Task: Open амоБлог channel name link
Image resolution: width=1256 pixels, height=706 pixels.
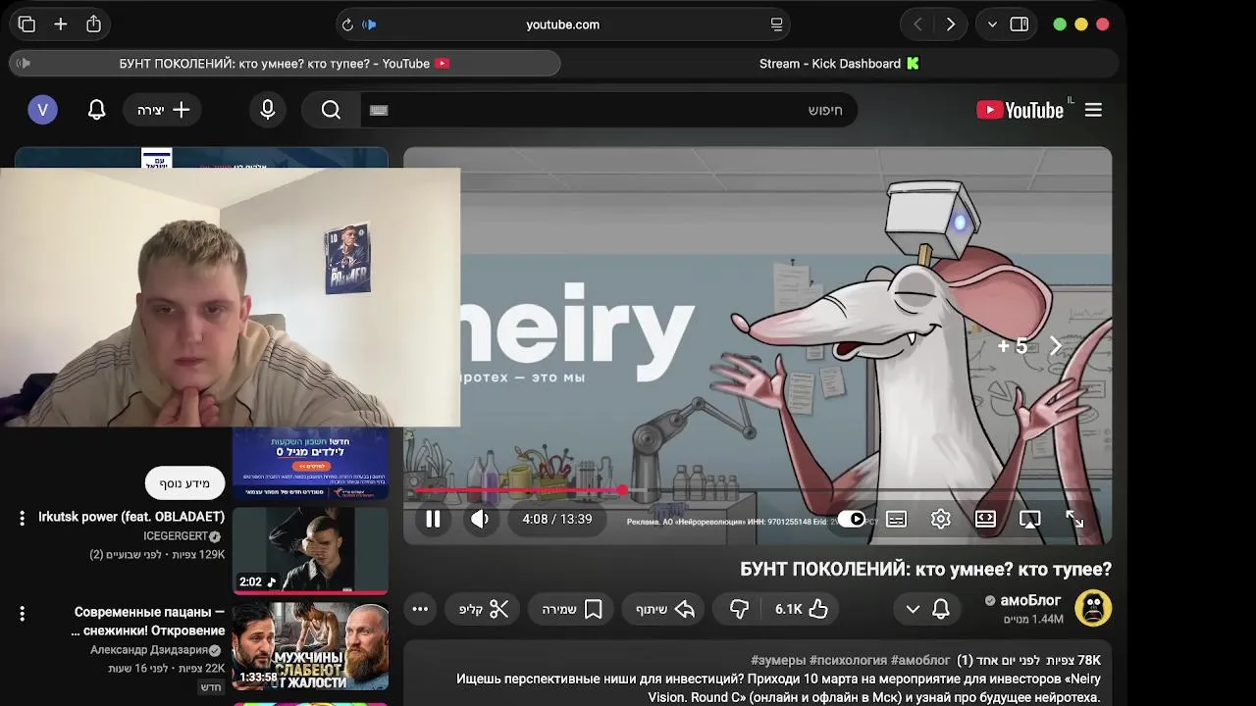Action: (x=1030, y=600)
